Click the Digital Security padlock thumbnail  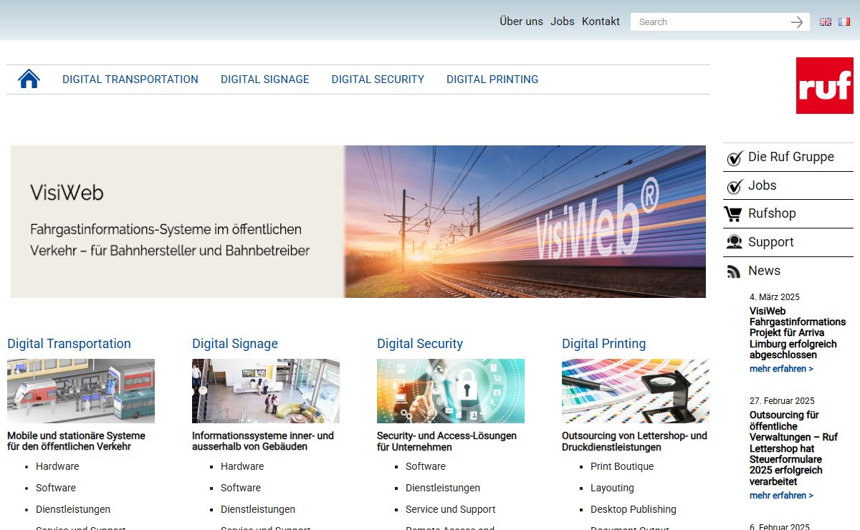(x=451, y=391)
